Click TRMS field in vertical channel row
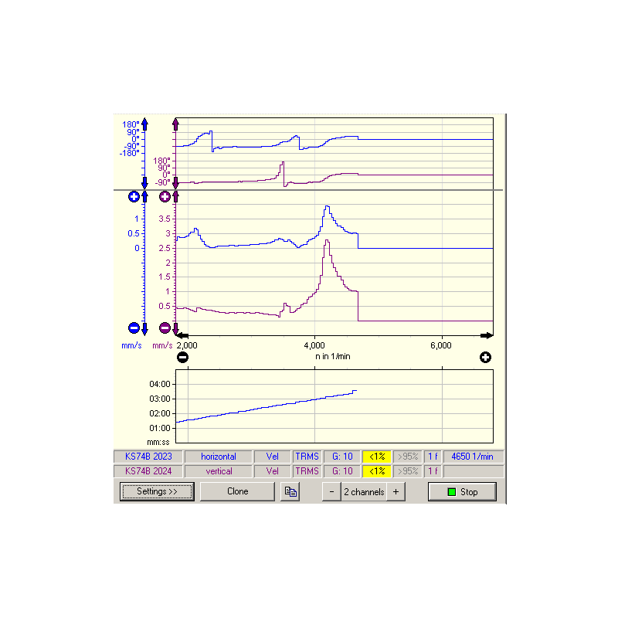Image resolution: width=618 pixels, height=618 pixels. pyautogui.click(x=307, y=471)
